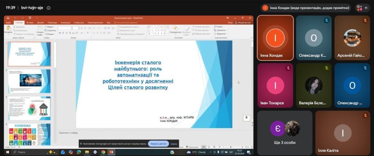Screen dimensions: 374x156
Task: Click the Олександр К... participant tile in top row
Action: 314,38
